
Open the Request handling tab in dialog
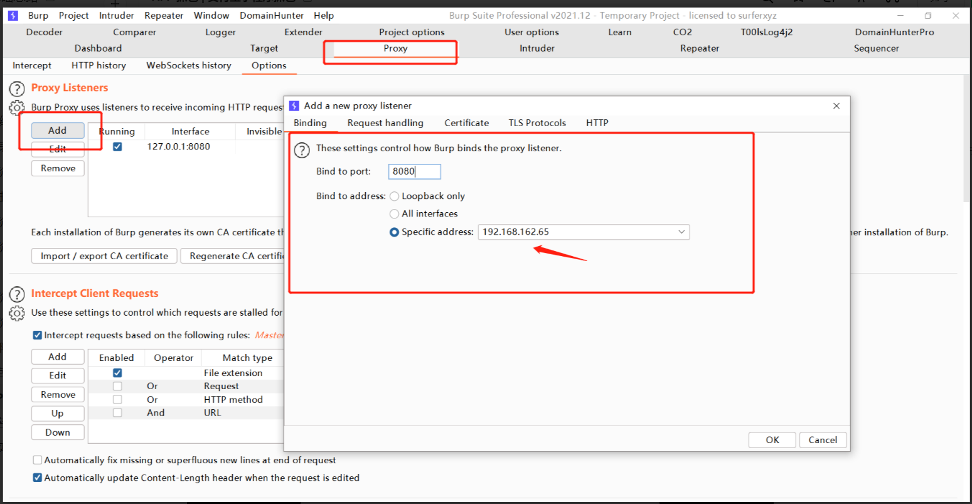coord(385,123)
